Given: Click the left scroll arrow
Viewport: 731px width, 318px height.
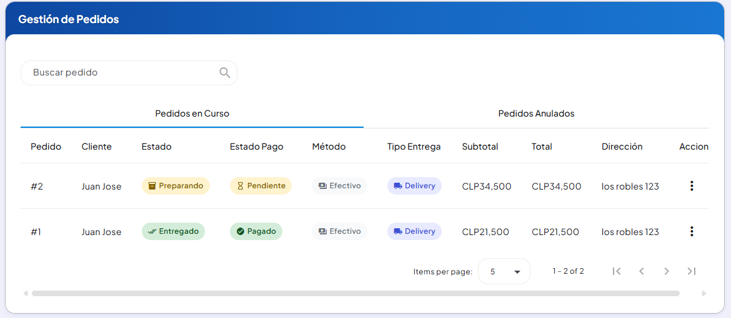Looking at the screenshot, I should pyautogui.click(x=26, y=293).
